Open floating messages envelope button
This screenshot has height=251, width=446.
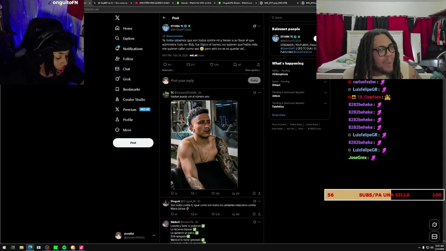point(435,237)
